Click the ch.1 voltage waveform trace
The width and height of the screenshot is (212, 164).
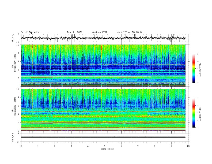[103, 38]
